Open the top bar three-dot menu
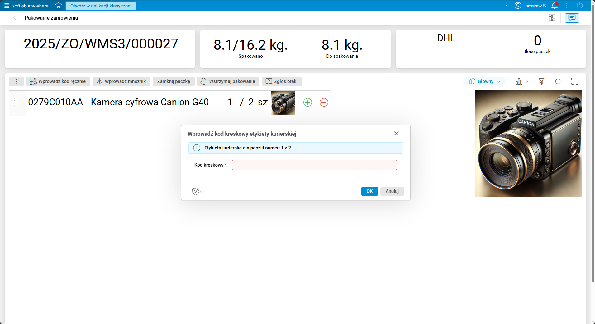The height and width of the screenshot is (324, 595). coord(567,6)
